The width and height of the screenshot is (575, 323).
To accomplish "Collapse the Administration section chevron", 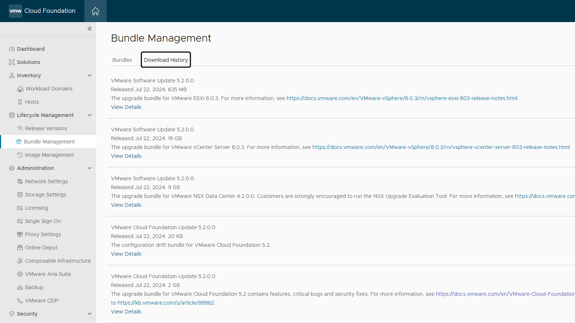I will 89,168.
